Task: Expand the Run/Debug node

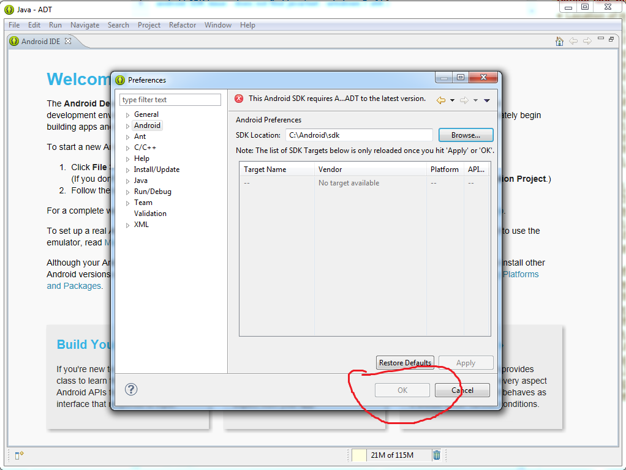Action: 127,192
